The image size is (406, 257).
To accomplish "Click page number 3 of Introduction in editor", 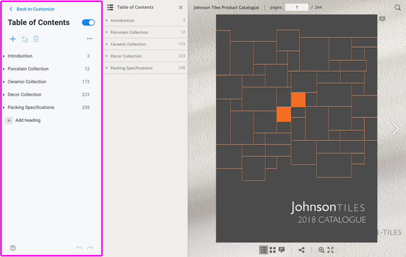I will click(x=88, y=56).
